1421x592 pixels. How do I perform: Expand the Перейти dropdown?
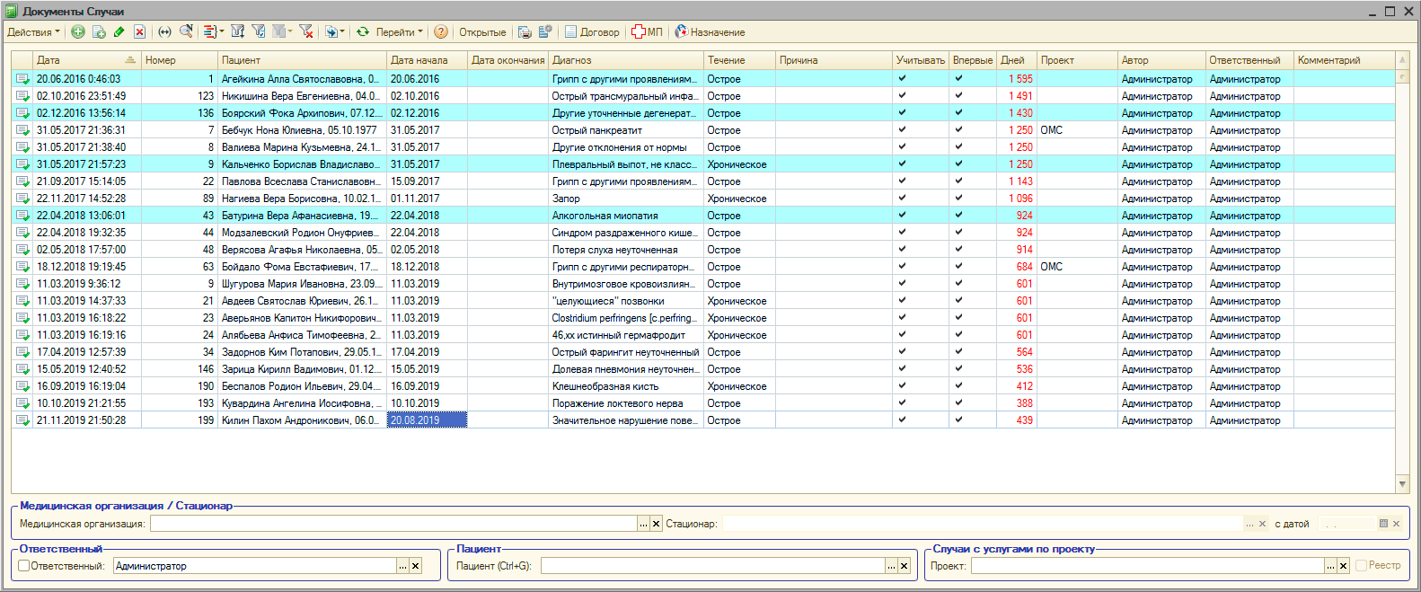[399, 32]
